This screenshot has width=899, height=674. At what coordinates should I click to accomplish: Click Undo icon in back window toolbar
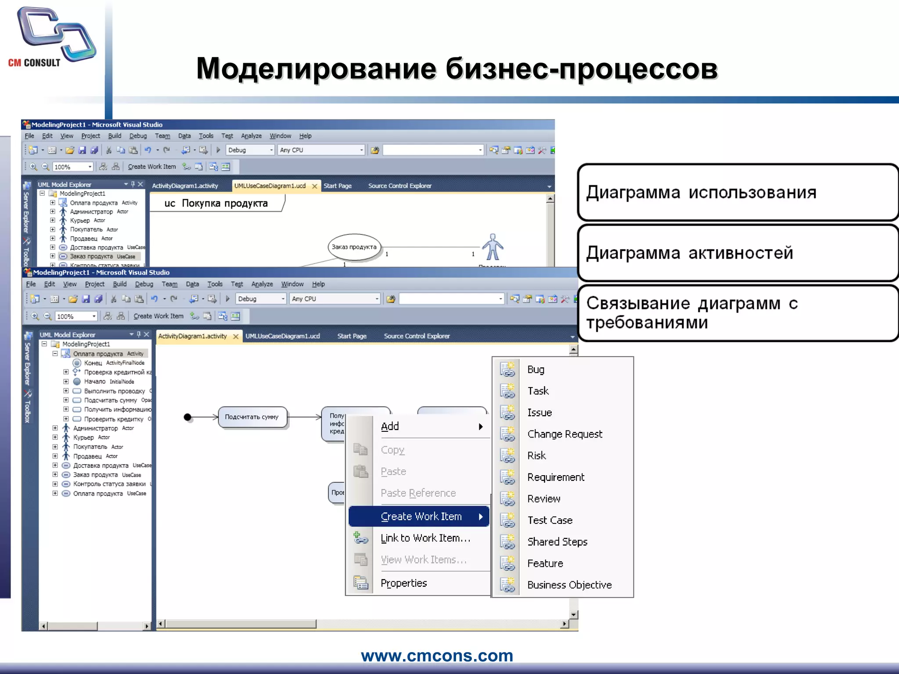[148, 150]
